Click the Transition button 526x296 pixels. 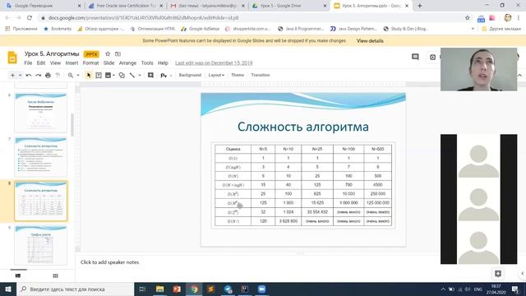261,75
